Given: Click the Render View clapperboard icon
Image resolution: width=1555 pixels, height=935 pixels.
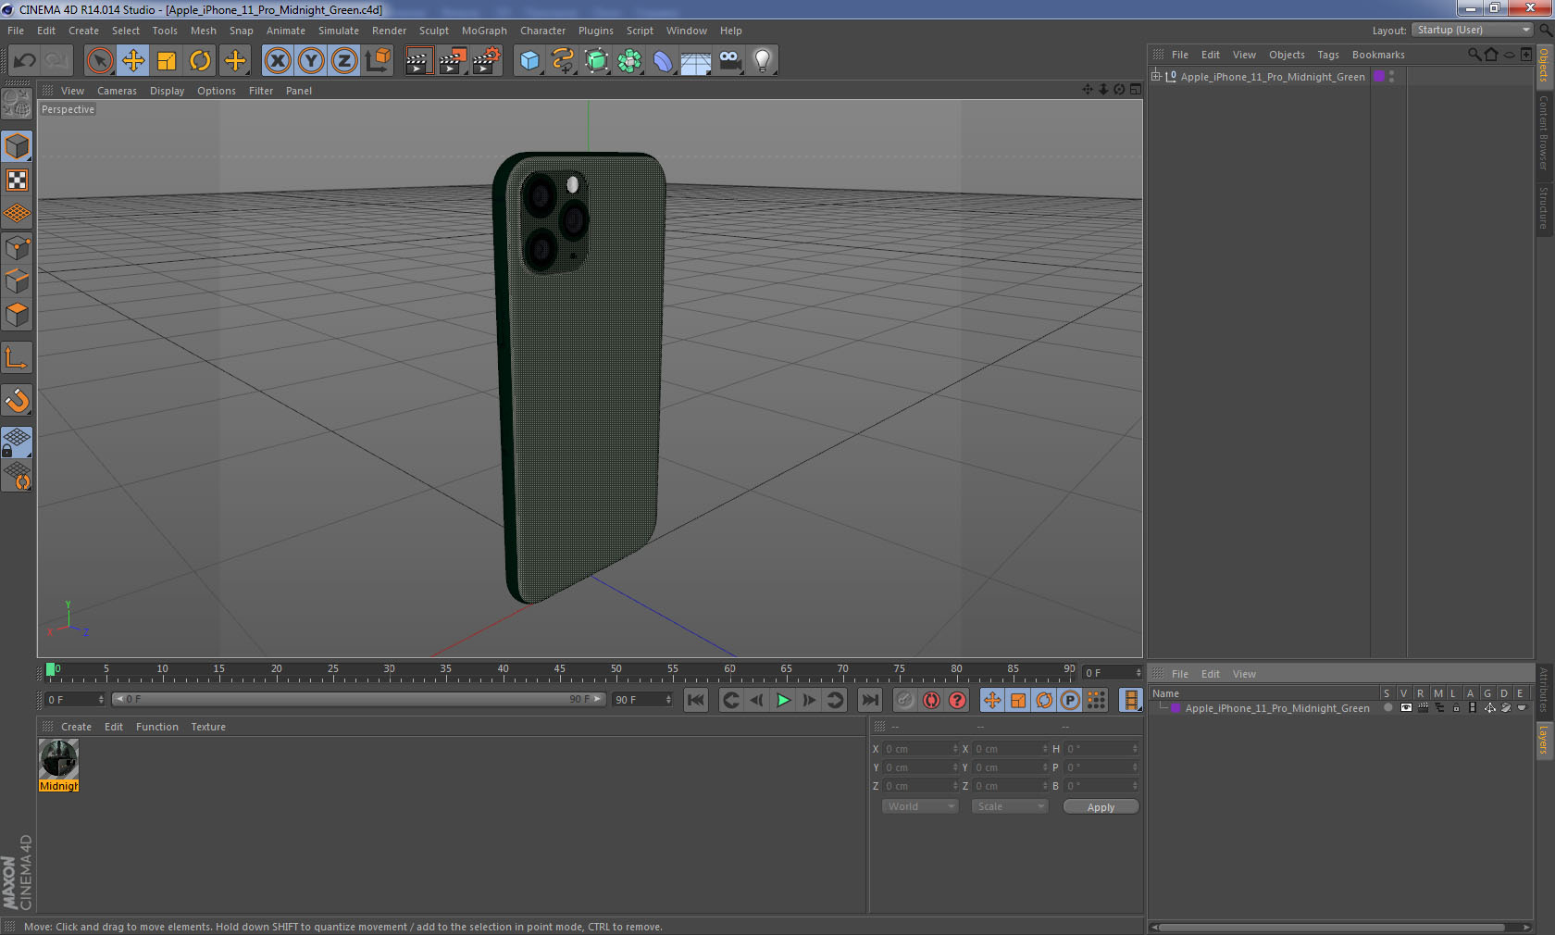Looking at the screenshot, I should (x=418, y=61).
